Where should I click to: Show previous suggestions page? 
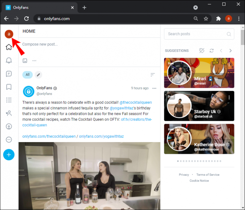click(x=221, y=51)
